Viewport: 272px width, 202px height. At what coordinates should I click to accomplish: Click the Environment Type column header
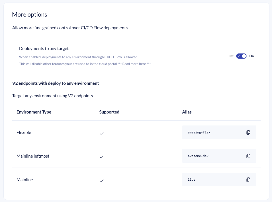click(x=34, y=112)
